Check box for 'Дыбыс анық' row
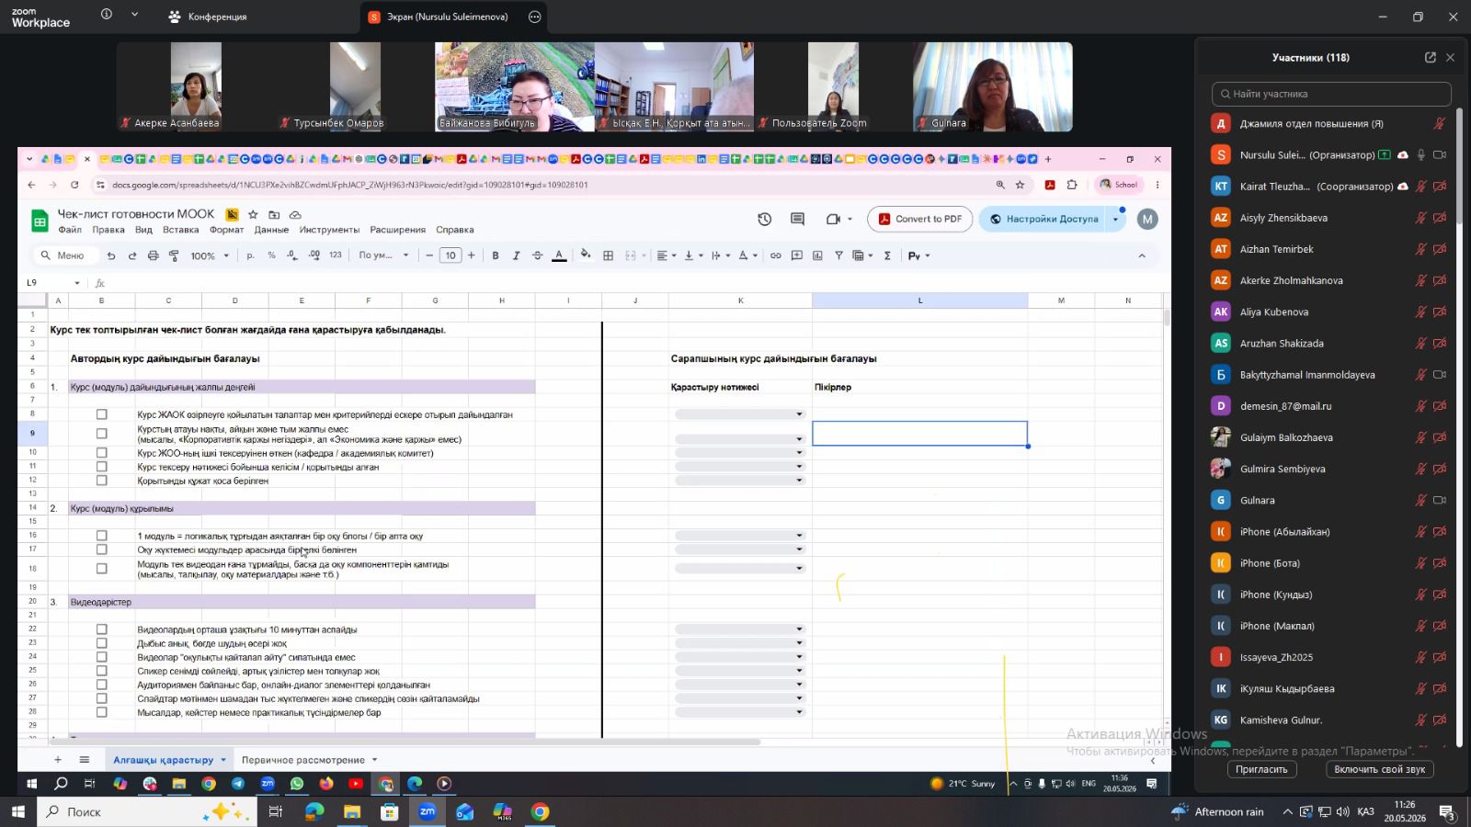Image resolution: width=1471 pixels, height=827 pixels. [x=101, y=643]
